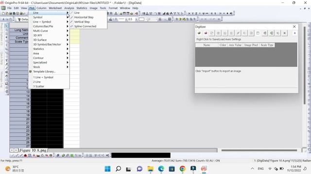This screenshot has height=174, width=311.
Task: Select recent plot '1 Line + Symbol'
Action: point(49,77)
